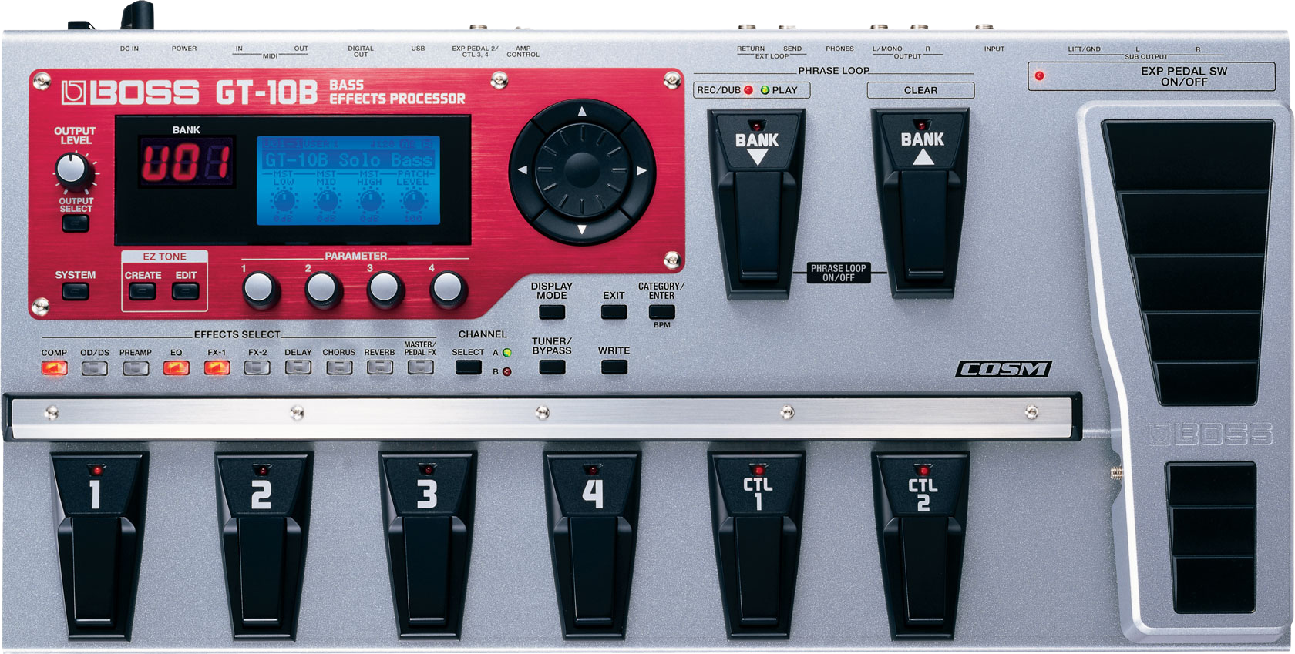The image size is (1295, 654).
Task: Toggle the DELAY effect button
Action: [298, 368]
